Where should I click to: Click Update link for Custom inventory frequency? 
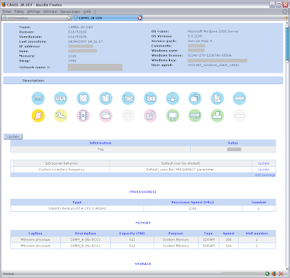(x=263, y=169)
